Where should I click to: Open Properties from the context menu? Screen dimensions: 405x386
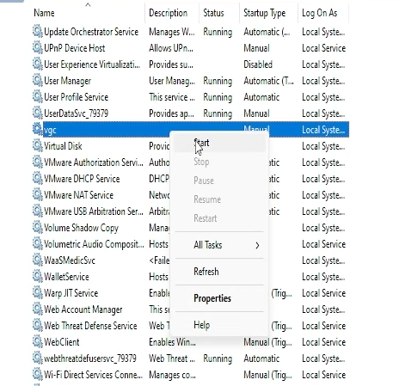[x=220, y=298]
